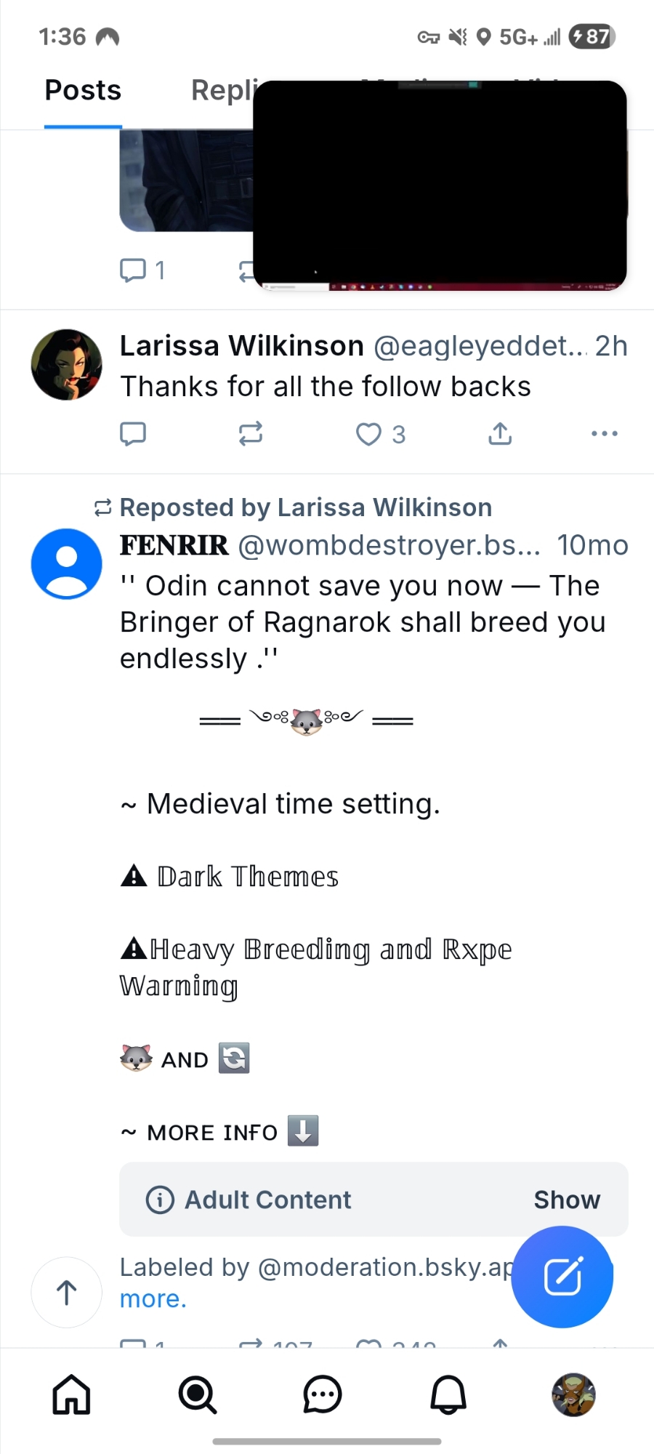
Task: Open your profile avatar in bottom bar
Action: (x=573, y=1395)
